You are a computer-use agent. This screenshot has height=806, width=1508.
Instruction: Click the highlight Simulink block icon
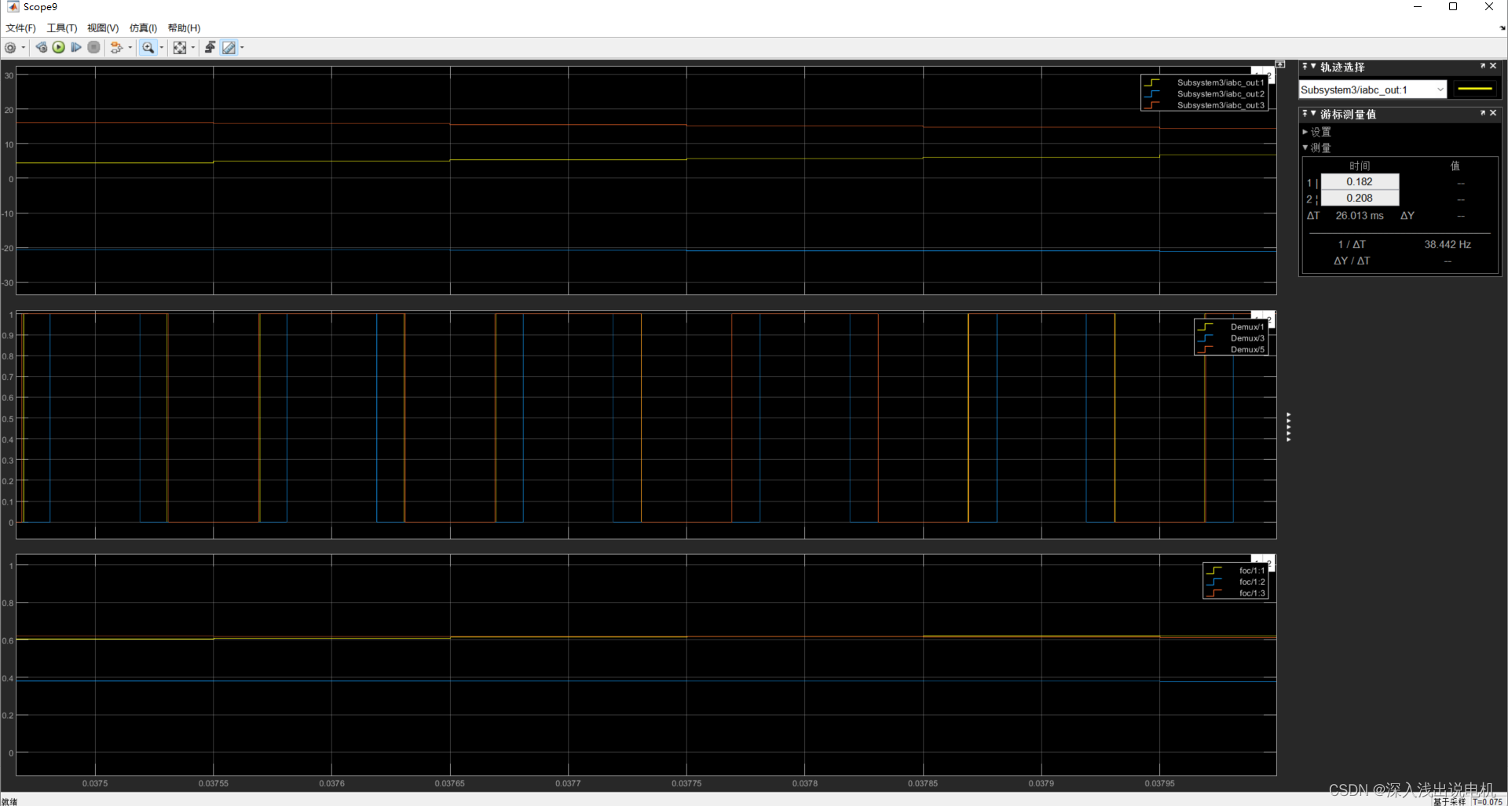point(116,48)
